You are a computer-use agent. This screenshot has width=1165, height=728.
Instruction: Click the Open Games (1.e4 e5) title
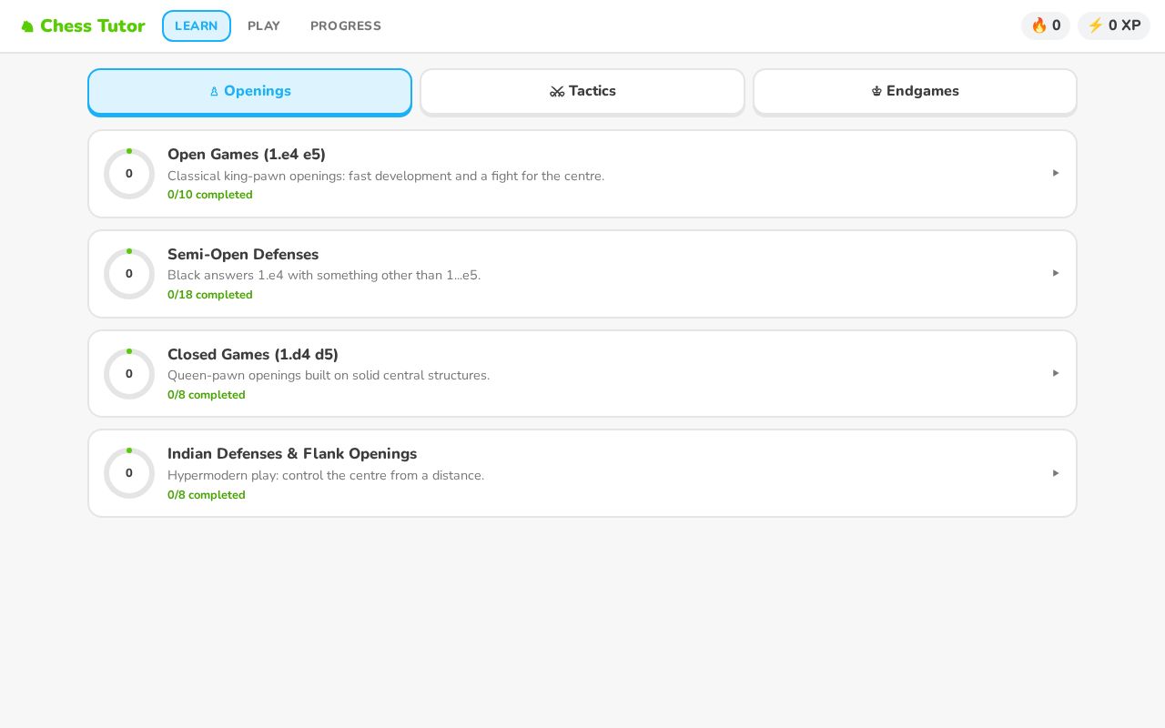click(x=247, y=154)
